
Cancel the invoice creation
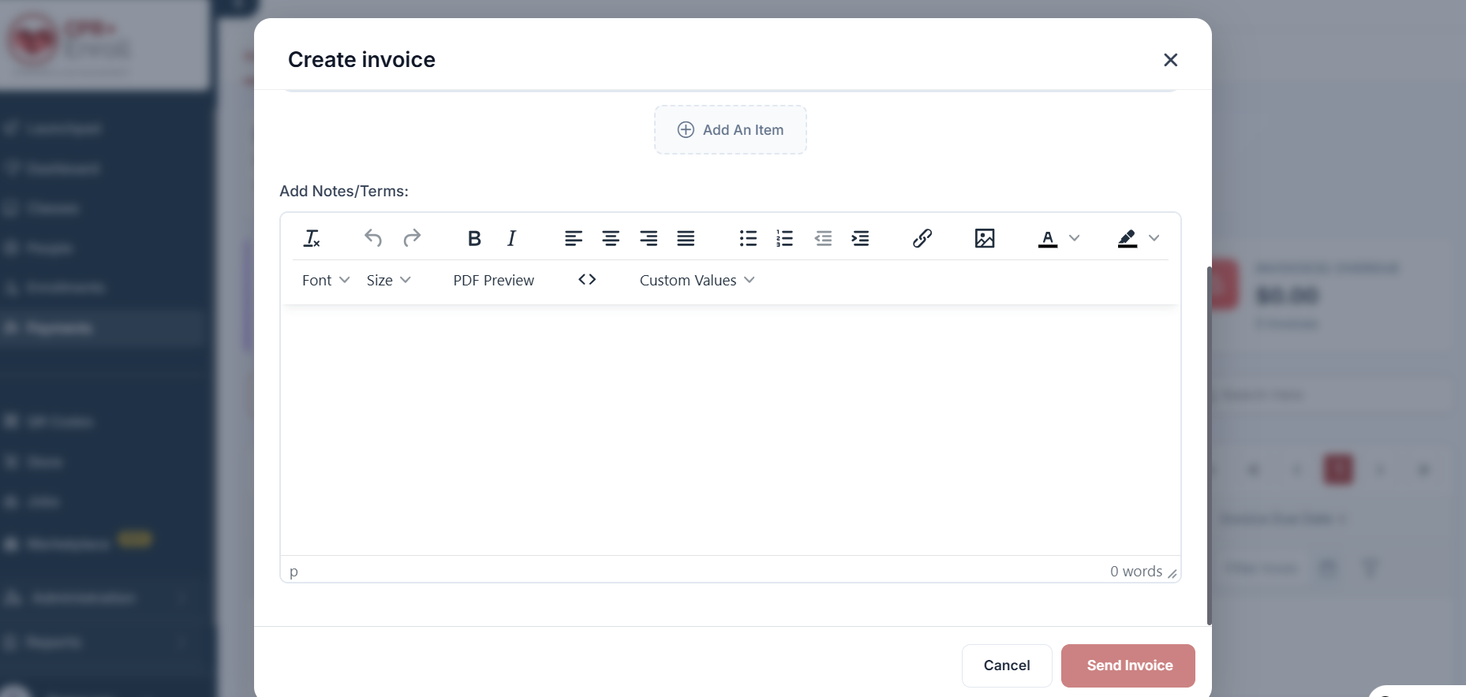point(1007,665)
